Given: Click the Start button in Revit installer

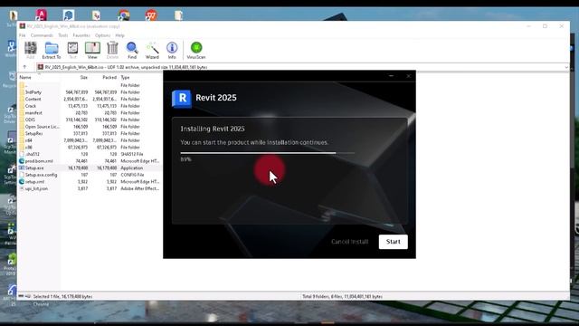Looking at the screenshot, I should [394, 242].
